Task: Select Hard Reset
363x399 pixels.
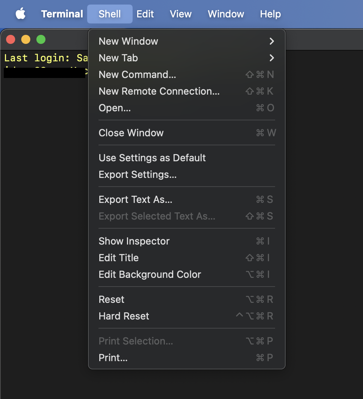Action: (x=187, y=316)
